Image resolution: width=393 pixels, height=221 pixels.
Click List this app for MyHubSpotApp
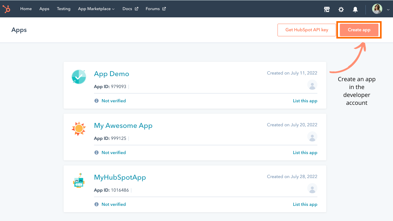coord(305,204)
